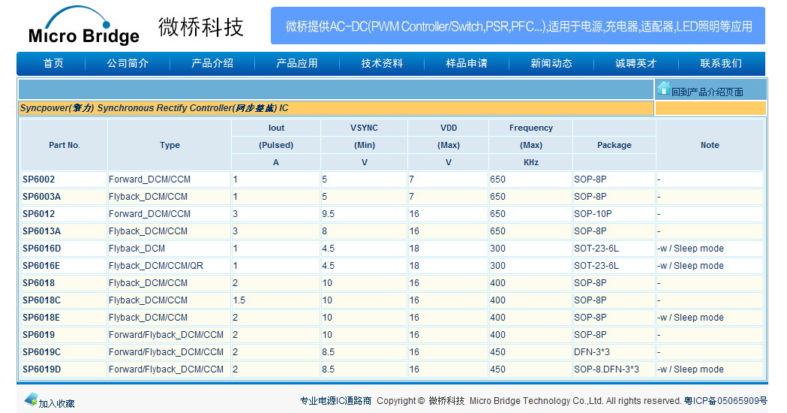Open the 新闻动态 menu item

[551, 63]
